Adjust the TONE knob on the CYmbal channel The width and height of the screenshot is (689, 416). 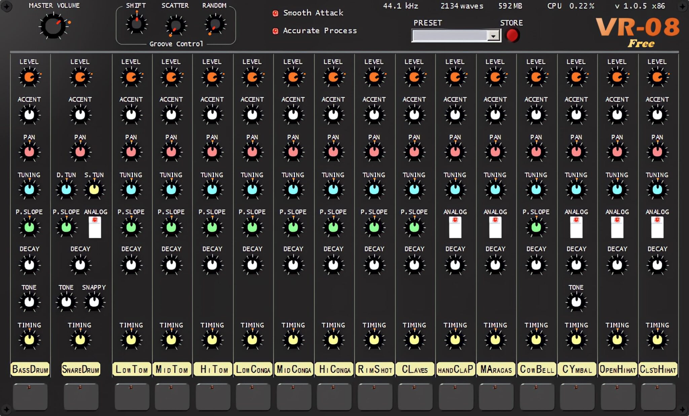coord(576,302)
